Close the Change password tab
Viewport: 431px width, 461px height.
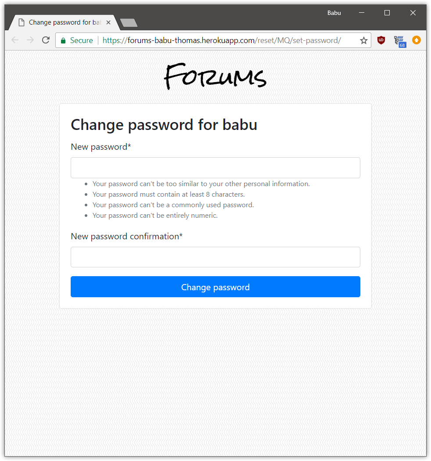tap(108, 22)
